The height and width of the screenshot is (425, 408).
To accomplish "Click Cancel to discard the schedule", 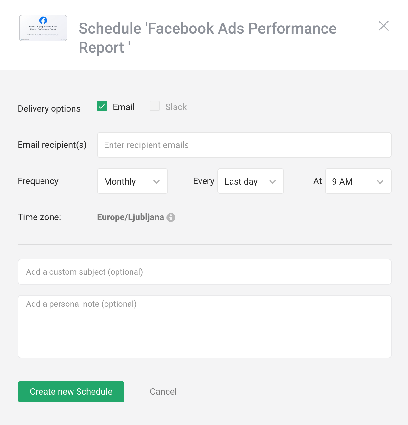I will pos(163,391).
